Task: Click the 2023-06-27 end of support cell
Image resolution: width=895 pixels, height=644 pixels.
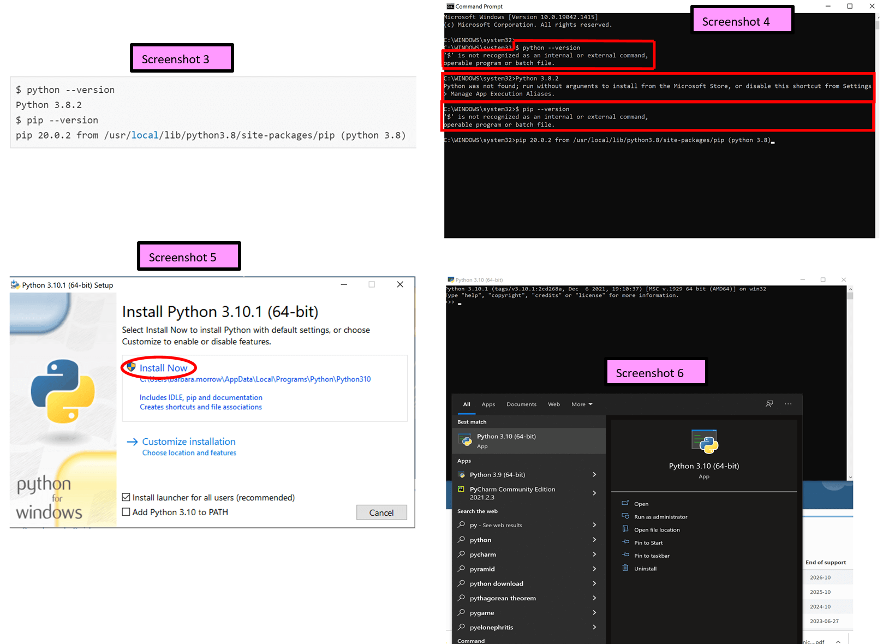Action: [x=824, y=621]
